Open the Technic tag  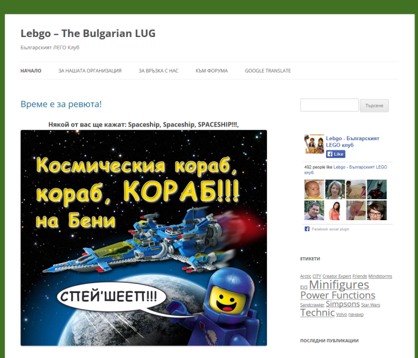click(317, 313)
